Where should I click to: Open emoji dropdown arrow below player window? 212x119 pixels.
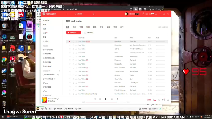(x=154, y=104)
